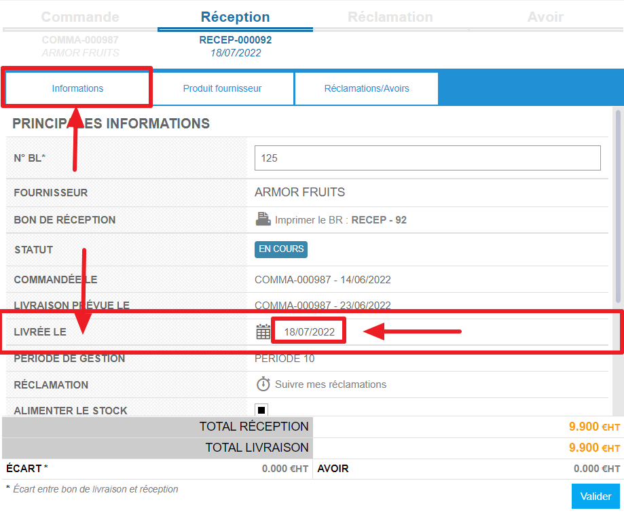The width and height of the screenshot is (624, 521).
Task: Open the Produit fournisseur tab
Action: click(x=222, y=88)
